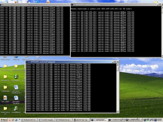Click scroll-down arrow in bottom ping window

[118, 111]
